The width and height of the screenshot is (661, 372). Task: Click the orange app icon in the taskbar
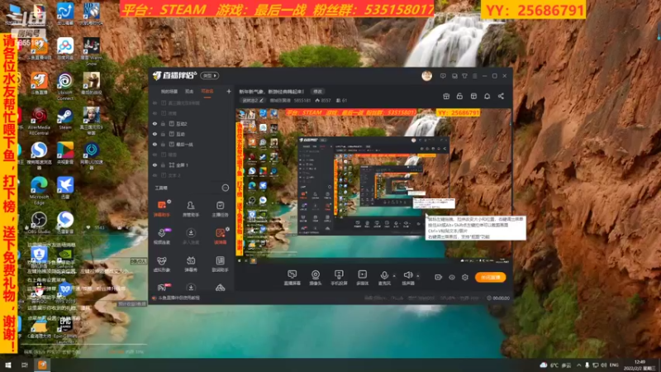[x=42, y=365]
